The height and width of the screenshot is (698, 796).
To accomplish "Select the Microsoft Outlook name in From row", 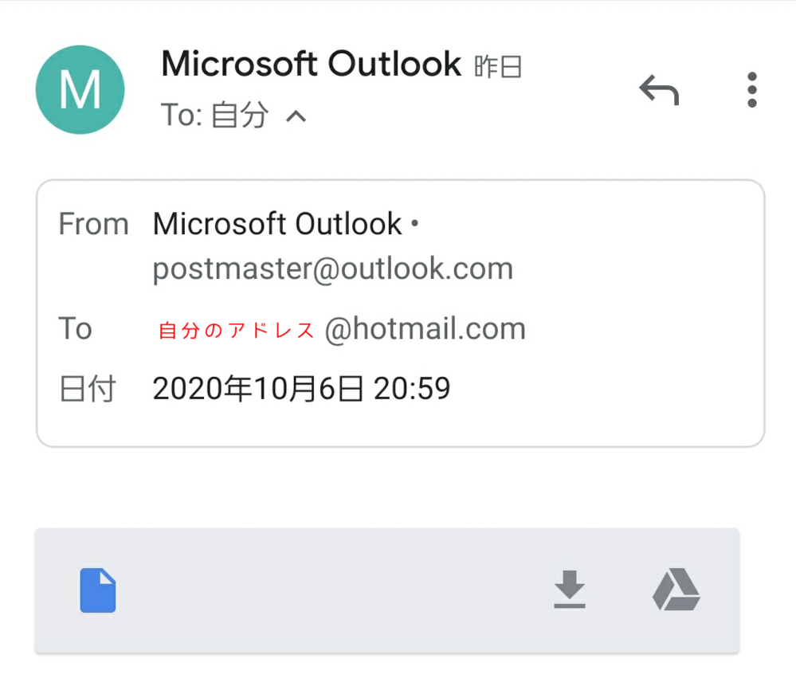I will (x=277, y=225).
